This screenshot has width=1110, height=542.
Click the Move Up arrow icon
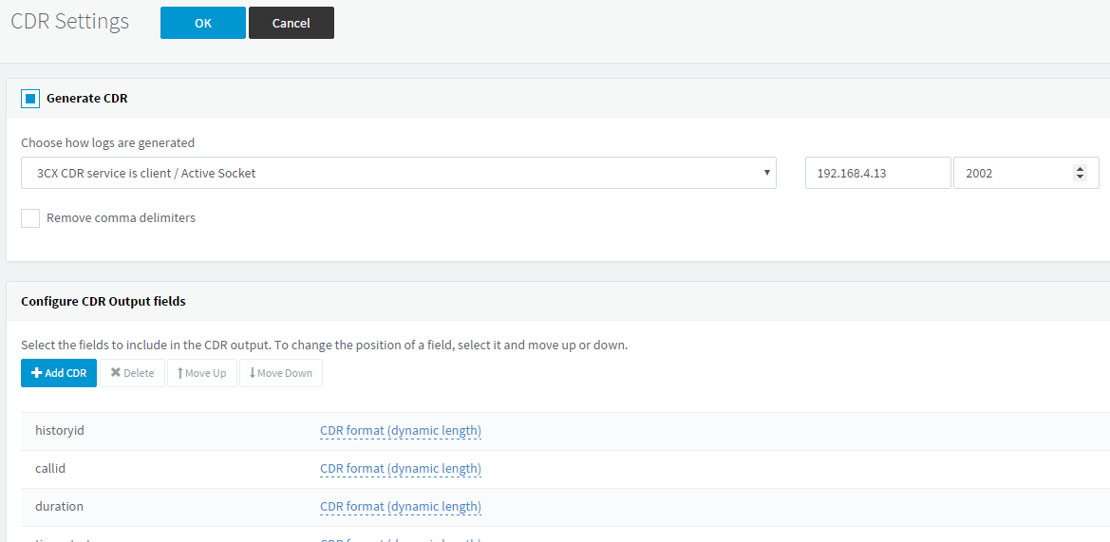(179, 373)
